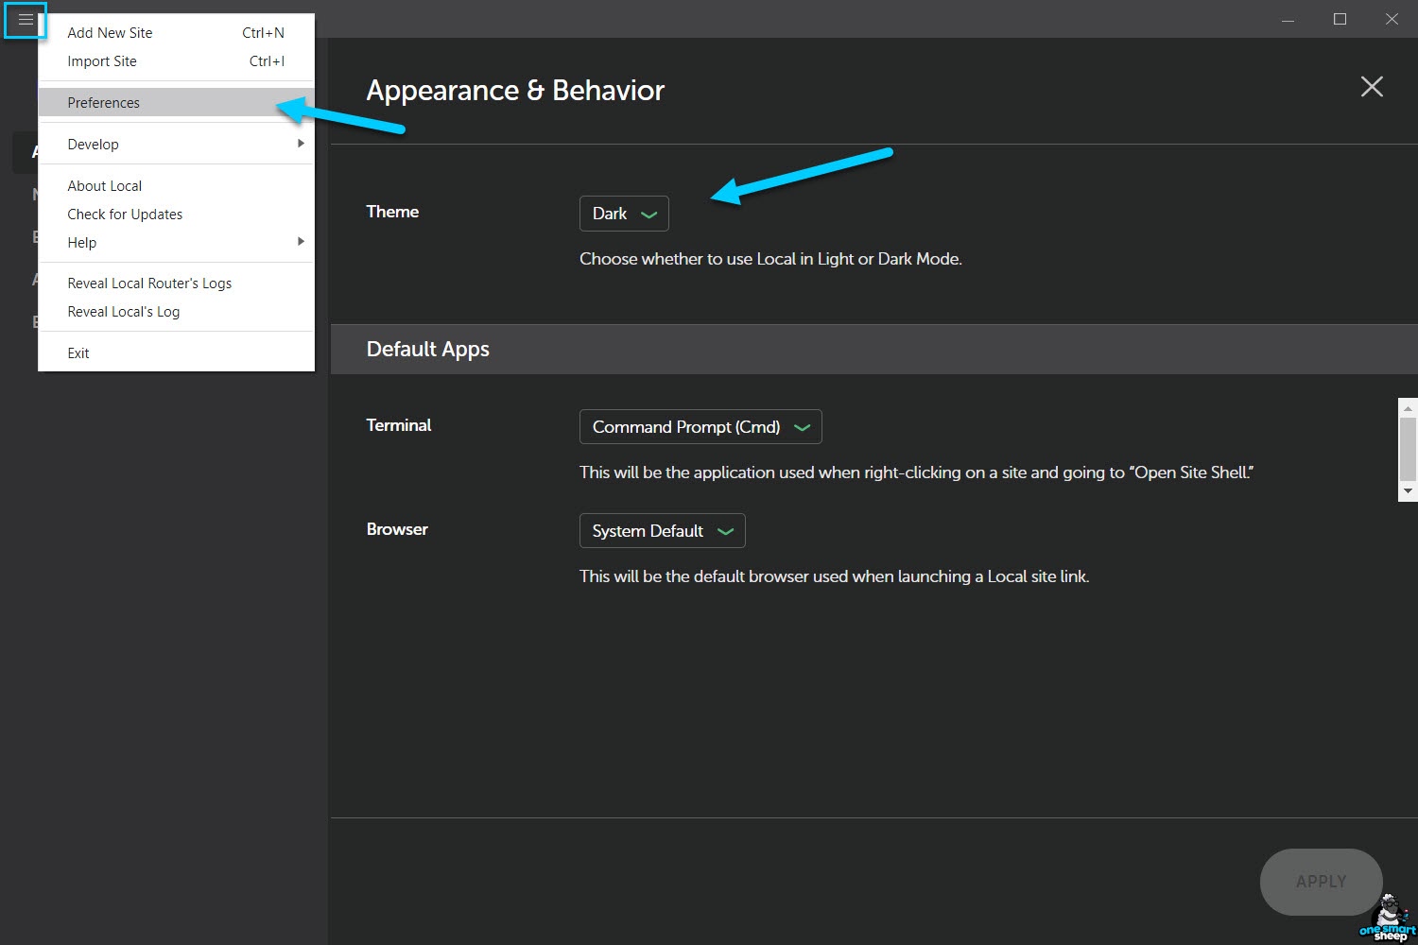
Task: Click the Develop submenu arrow
Action: tap(301, 144)
